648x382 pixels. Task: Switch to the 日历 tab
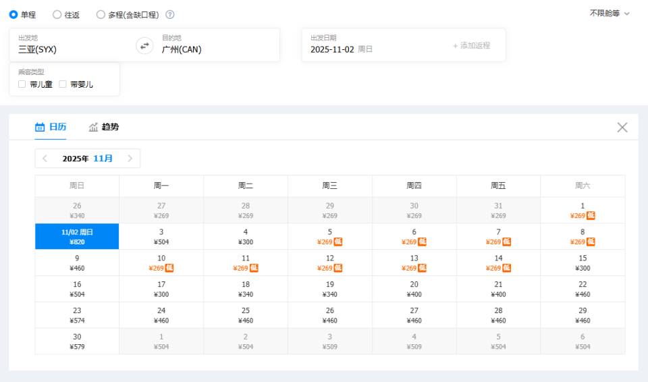[x=51, y=127]
